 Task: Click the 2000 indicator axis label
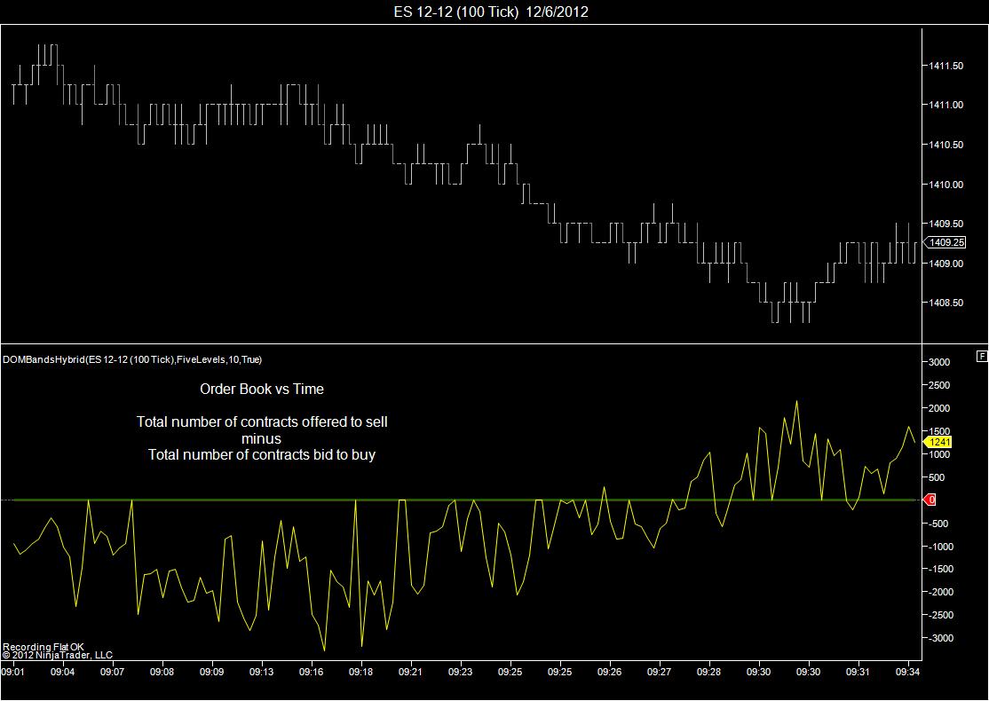click(x=938, y=408)
